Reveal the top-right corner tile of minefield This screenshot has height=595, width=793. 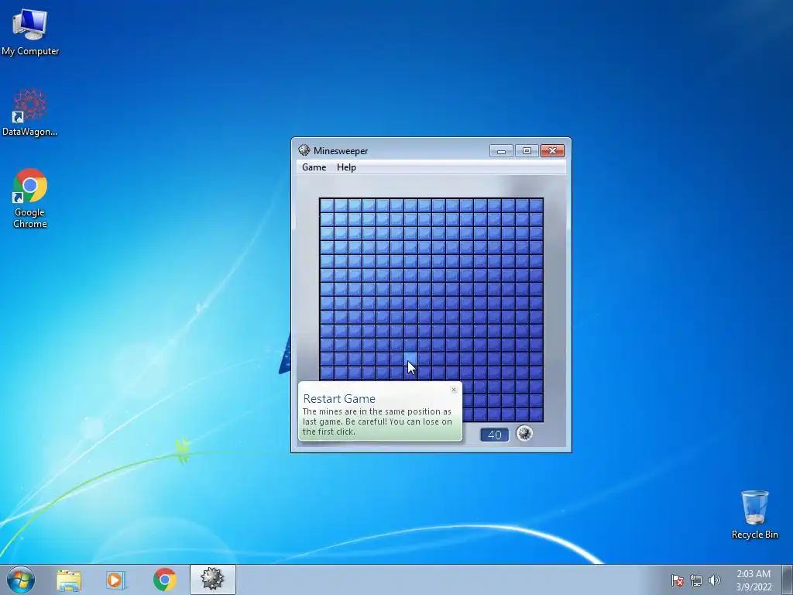(x=536, y=205)
